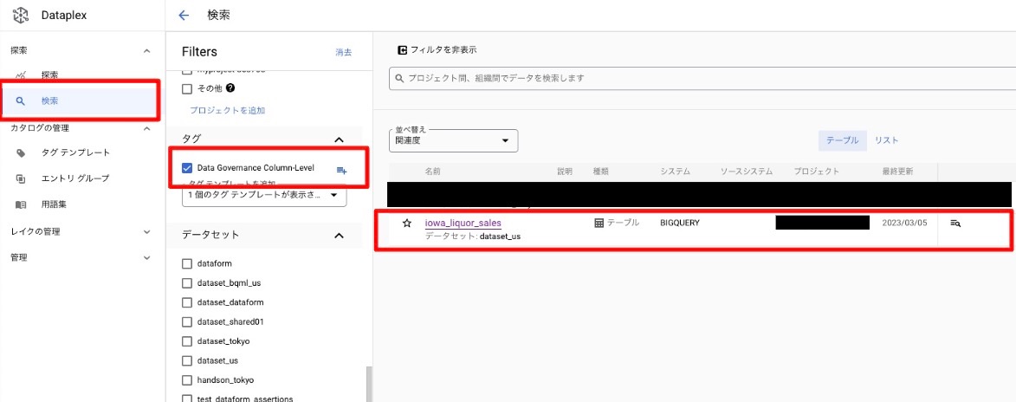Open タグ テンプレート in sidebar
Screen dimensions: 1016x402
click(x=75, y=153)
